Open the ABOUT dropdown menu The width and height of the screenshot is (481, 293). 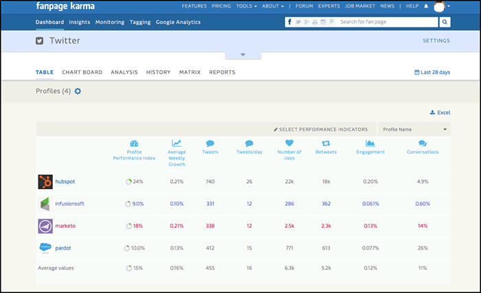[273, 6]
